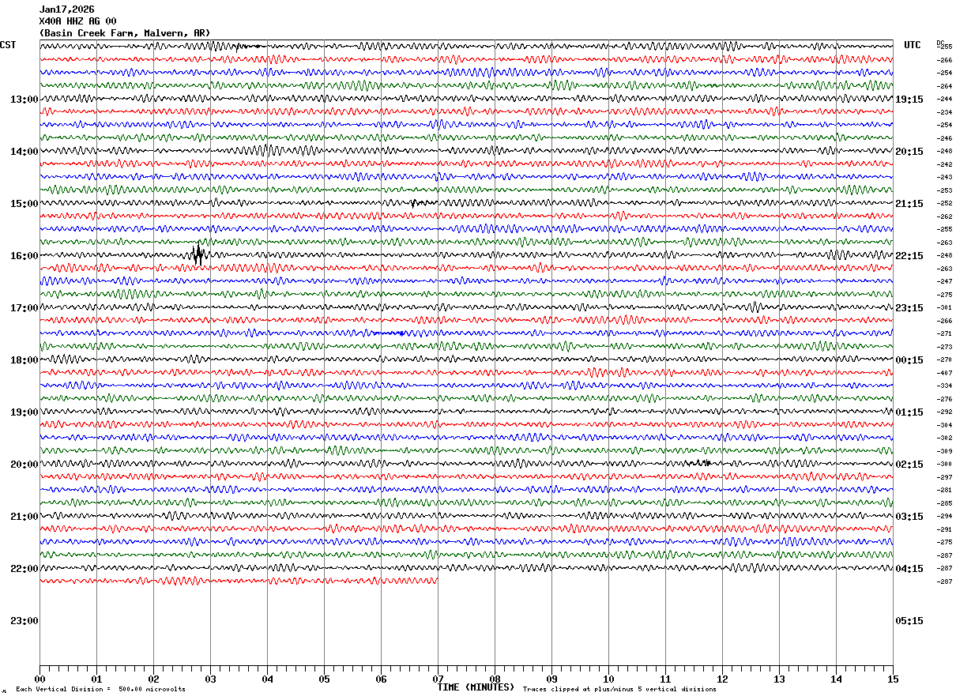The width and height of the screenshot is (956, 700).
Task: Click the UTC timezone label
Action: [913, 45]
